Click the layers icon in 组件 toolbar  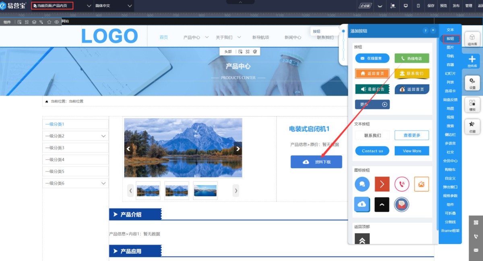point(34,22)
